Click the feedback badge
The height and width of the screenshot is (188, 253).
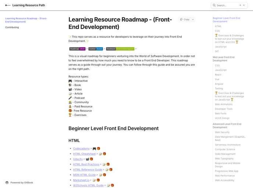(x=120, y=49)
